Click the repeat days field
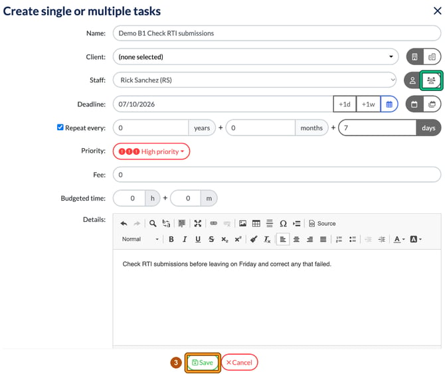This screenshot has width=445, height=374. [377, 128]
